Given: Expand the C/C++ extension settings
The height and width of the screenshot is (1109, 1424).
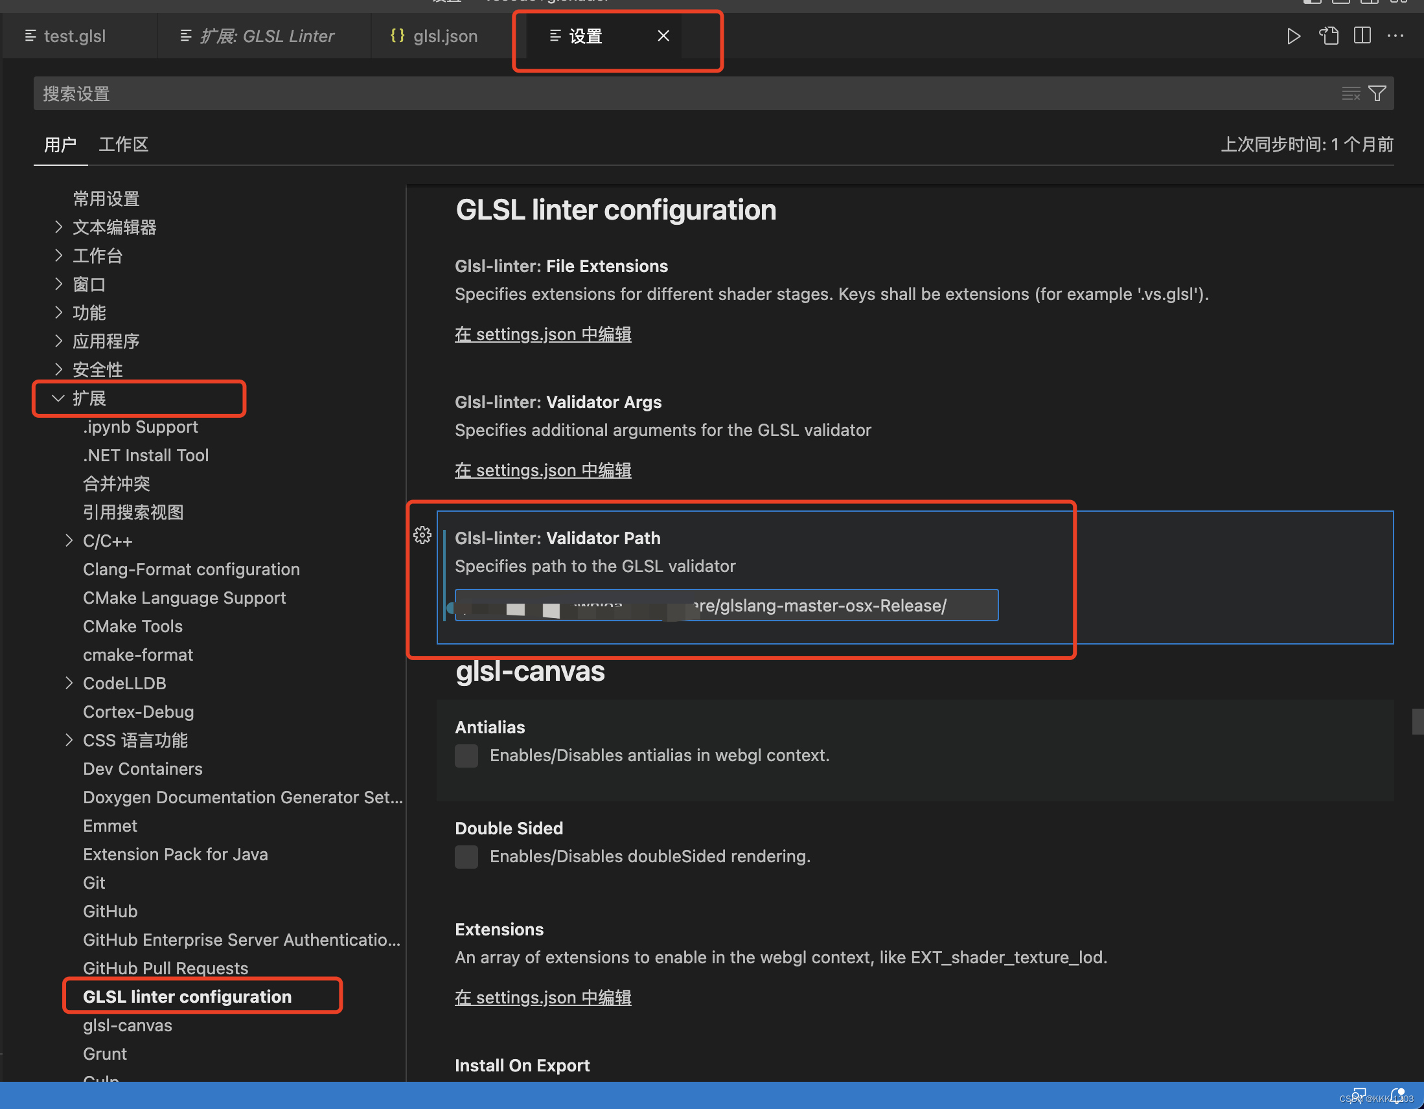Looking at the screenshot, I should [69, 541].
